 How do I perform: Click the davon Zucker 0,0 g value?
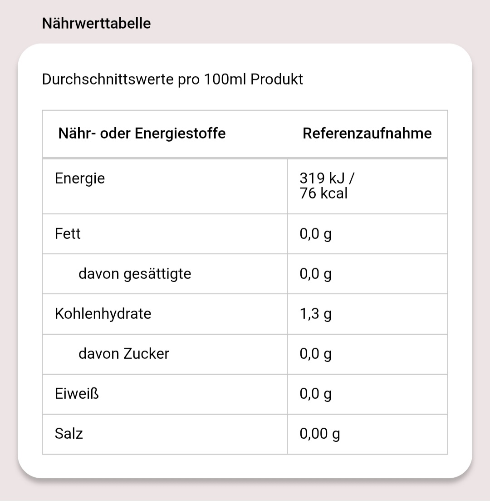(x=316, y=354)
